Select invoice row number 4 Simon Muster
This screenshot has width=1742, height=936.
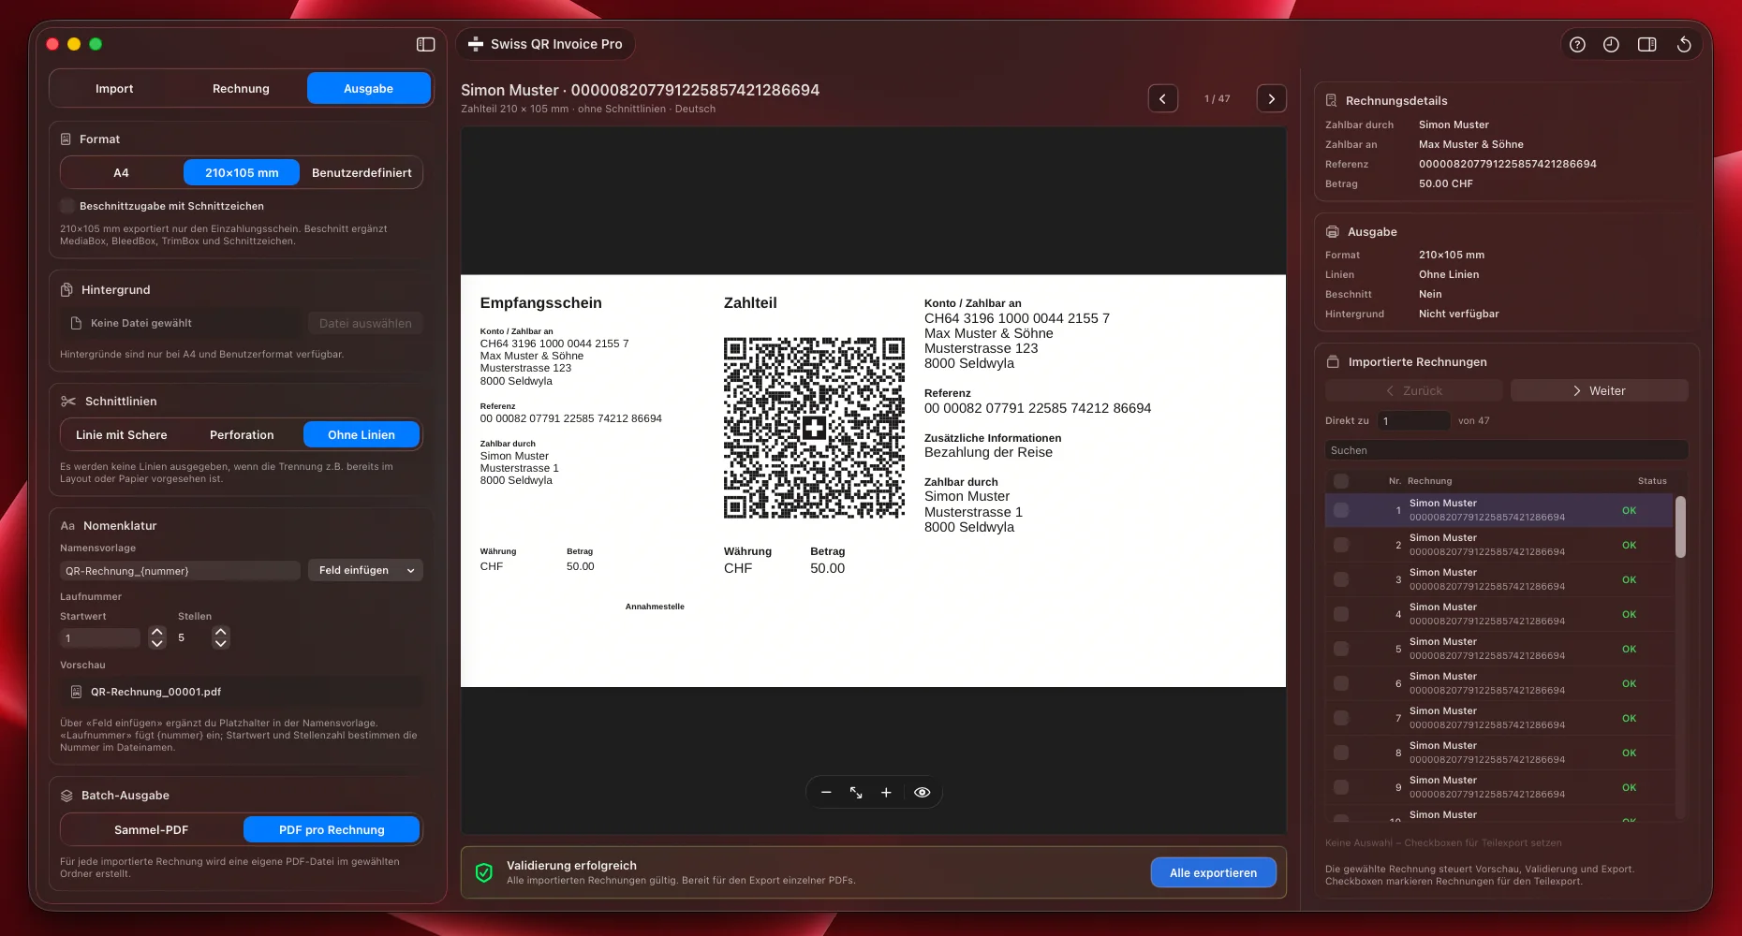pos(1498,614)
